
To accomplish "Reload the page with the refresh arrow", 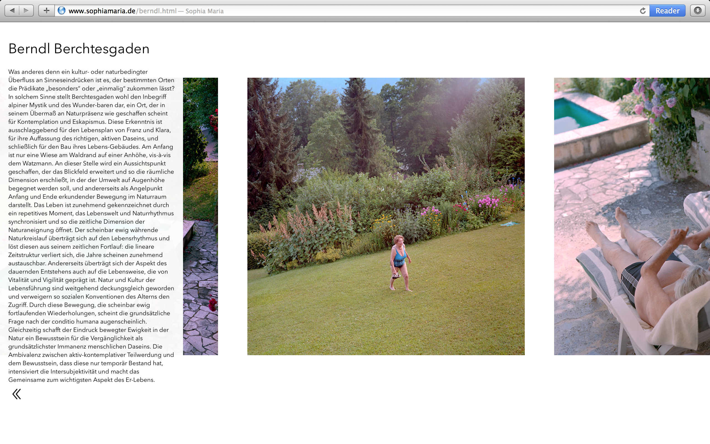I will click(643, 11).
